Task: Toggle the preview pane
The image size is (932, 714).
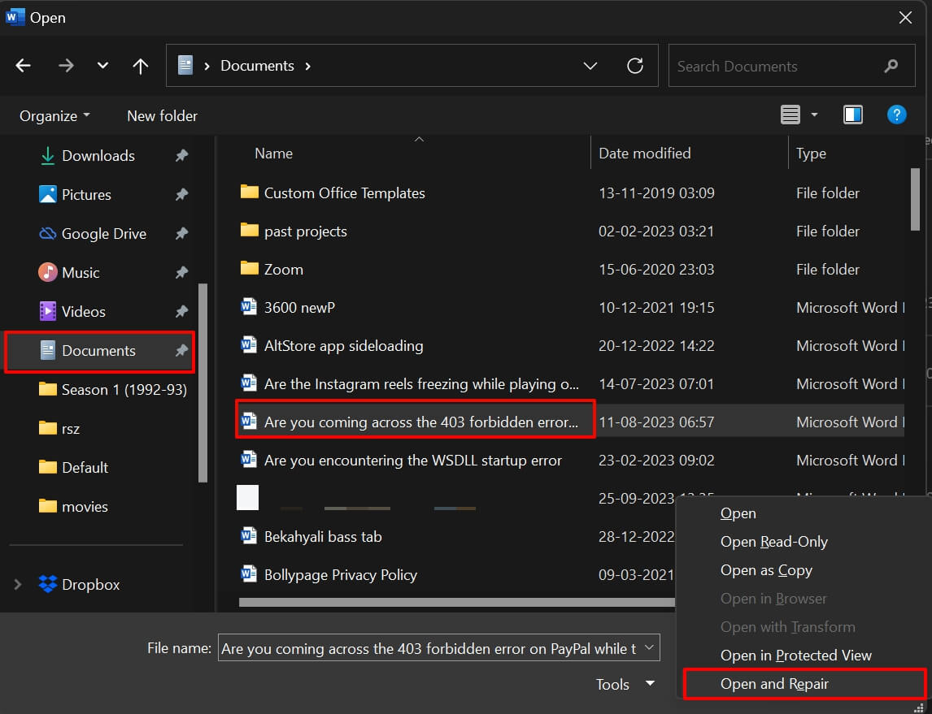Action: (x=852, y=115)
